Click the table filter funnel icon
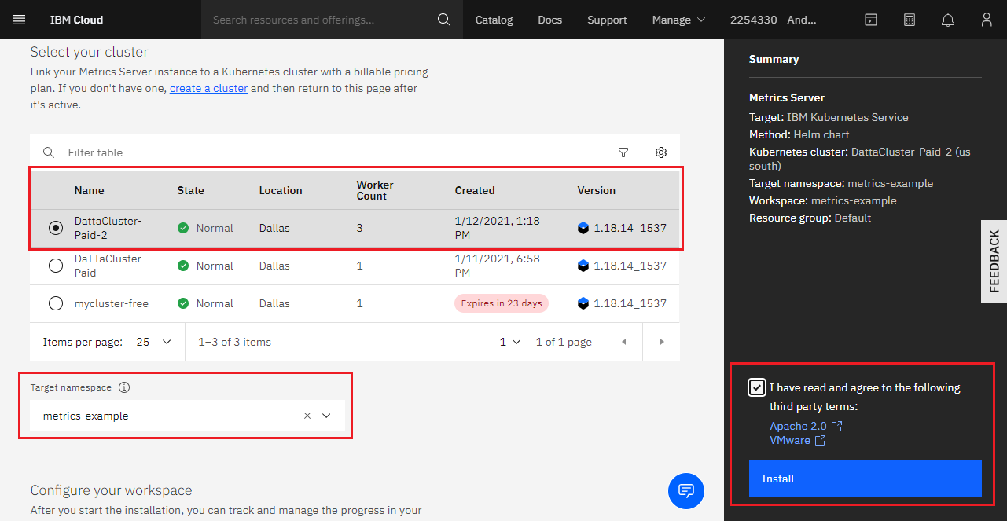The height and width of the screenshot is (521, 1007). click(x=623, y=152)
